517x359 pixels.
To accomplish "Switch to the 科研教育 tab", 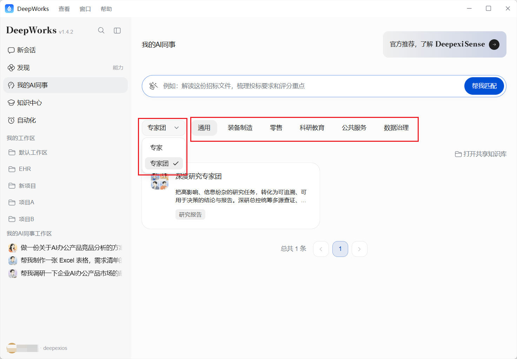I will coord(312,128).
